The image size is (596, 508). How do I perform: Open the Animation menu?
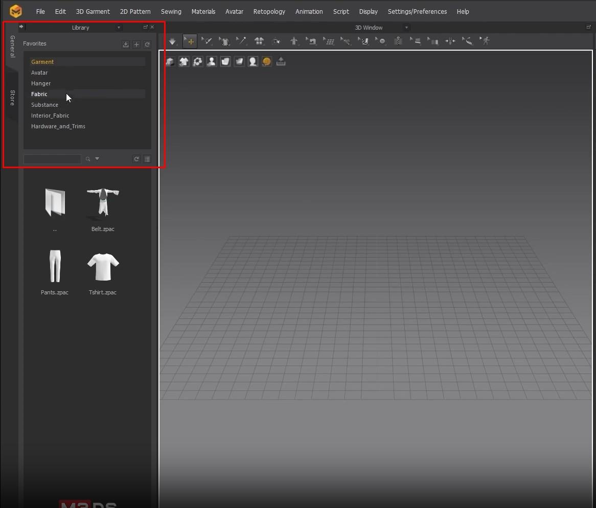309,12
